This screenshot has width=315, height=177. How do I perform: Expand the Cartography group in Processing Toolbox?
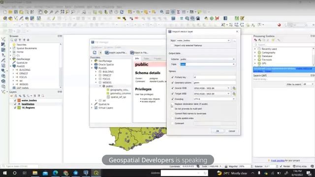pyautogui.click(x=255, y=53)
